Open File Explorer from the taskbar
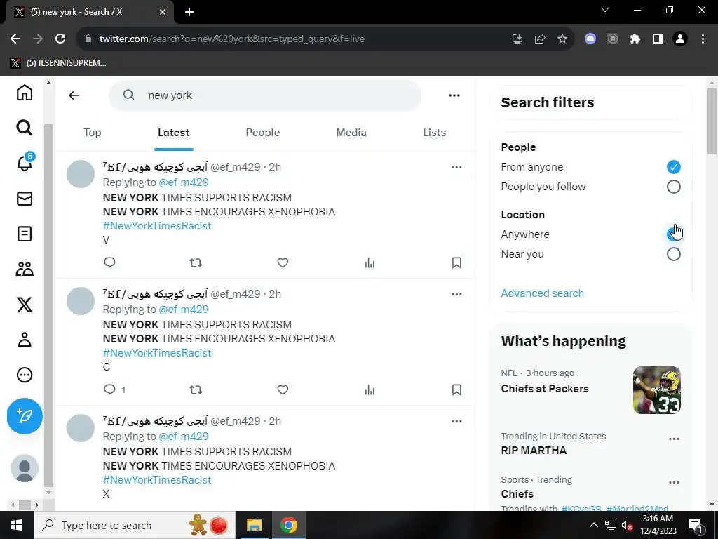Image resolution: width=718 pixels, height=539 pixels. pos(254,525)
